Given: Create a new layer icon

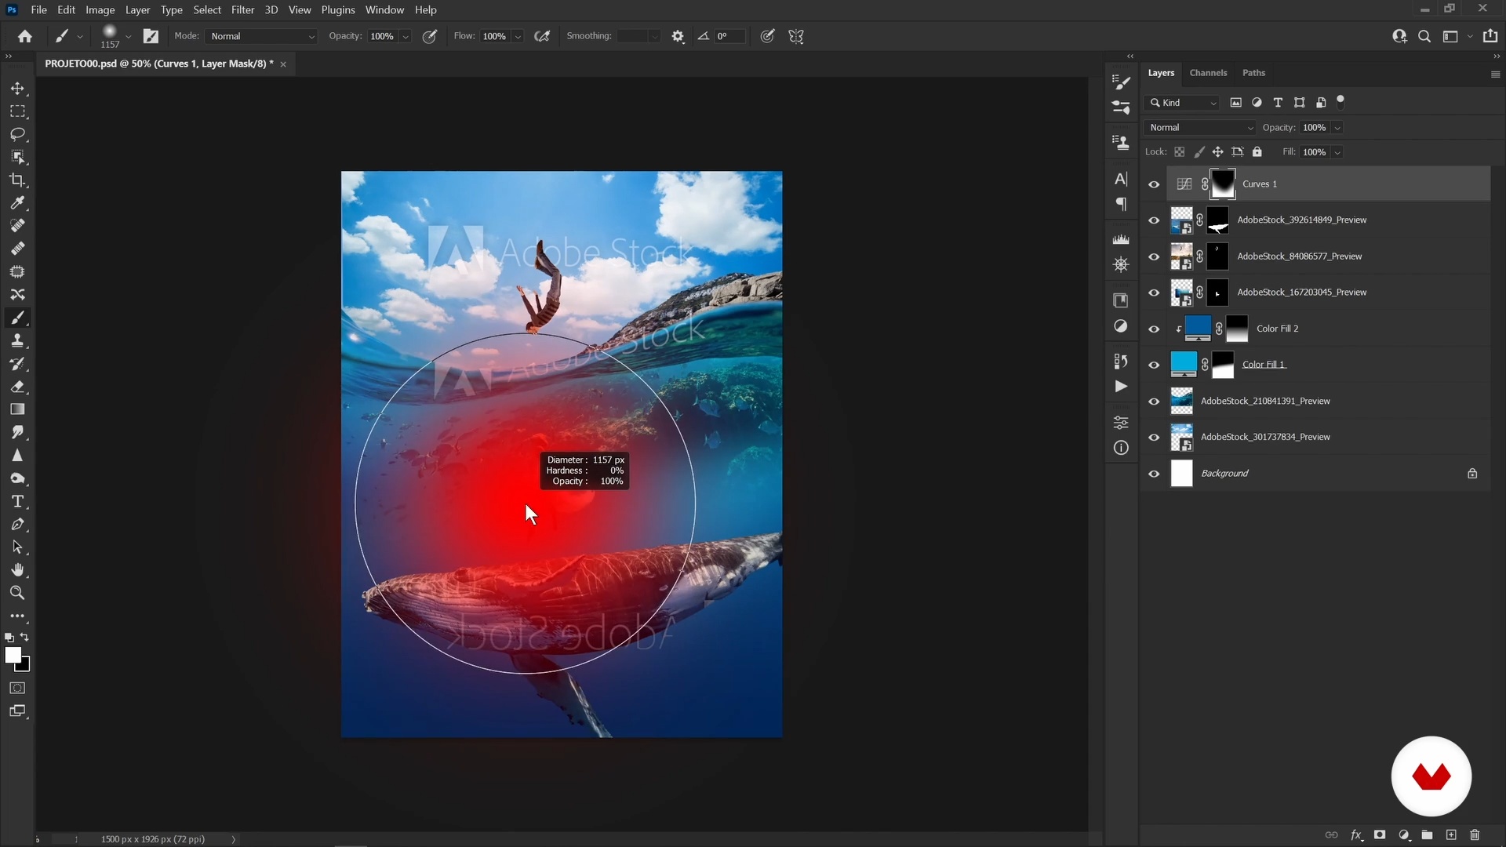Looking at the screenshot, I should (x=1451, y=835).
